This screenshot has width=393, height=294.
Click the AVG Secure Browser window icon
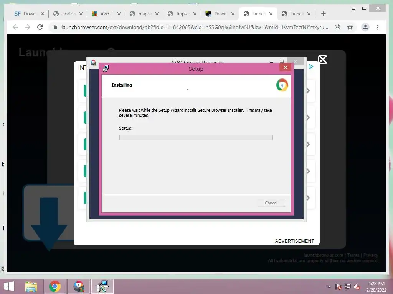[x=94, y=62]
